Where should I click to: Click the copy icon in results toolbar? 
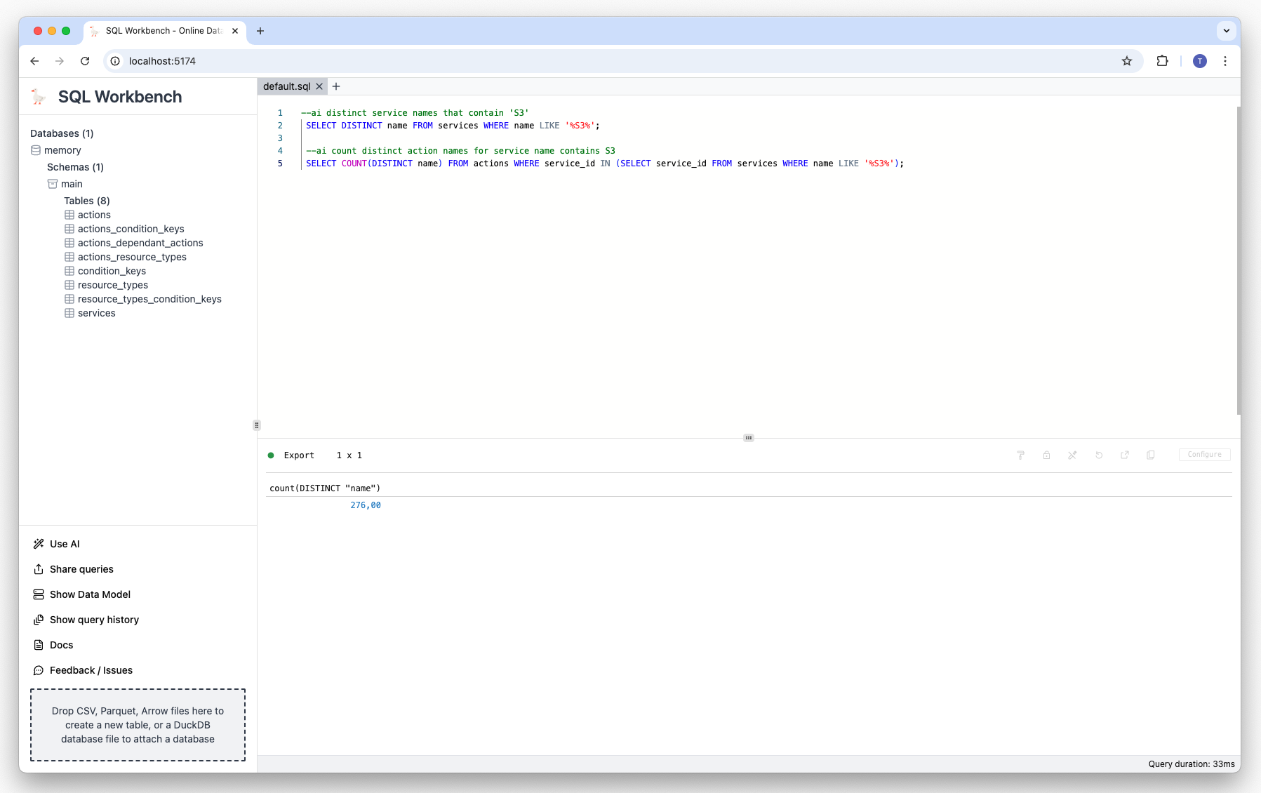click(x=1151, y=455)
